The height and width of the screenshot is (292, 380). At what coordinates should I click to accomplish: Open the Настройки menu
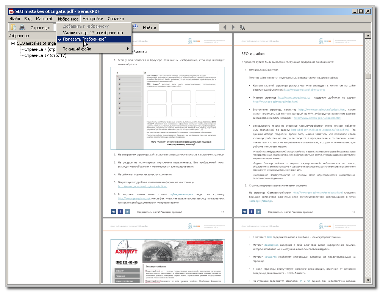click(93, 19)
